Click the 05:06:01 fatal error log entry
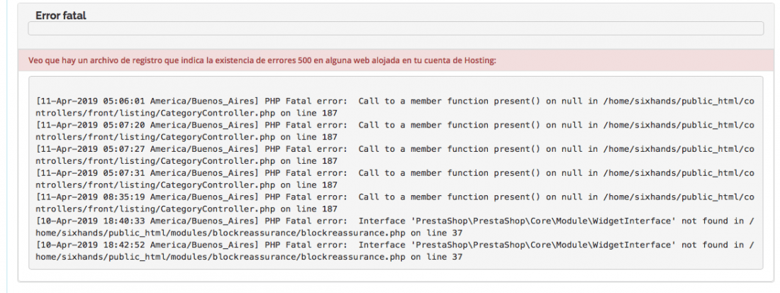 tap(396, 107)
